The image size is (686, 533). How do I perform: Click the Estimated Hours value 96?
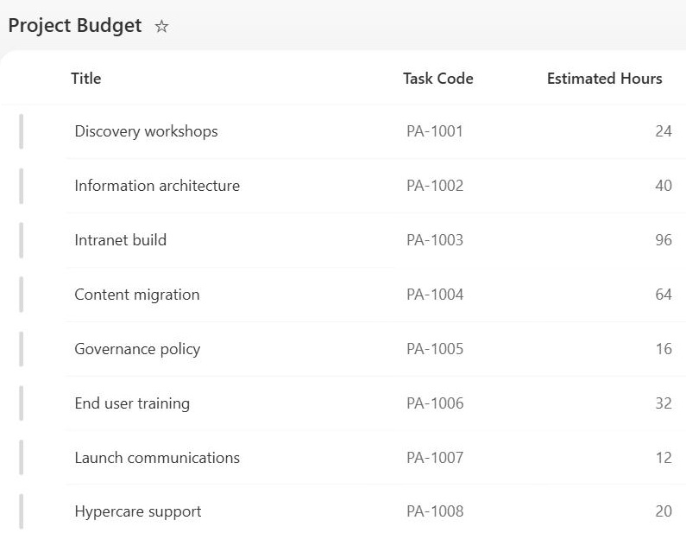pos(664,240)
